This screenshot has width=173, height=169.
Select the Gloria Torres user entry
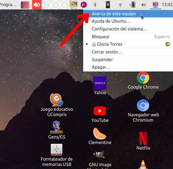[128, 44]
